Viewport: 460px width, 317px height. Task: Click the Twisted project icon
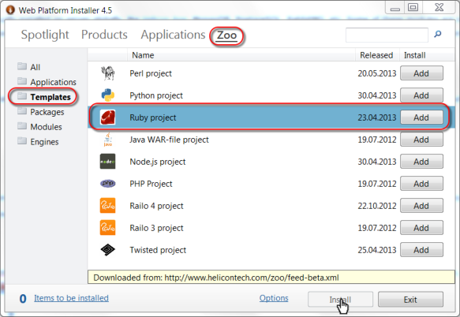(107, 250)
